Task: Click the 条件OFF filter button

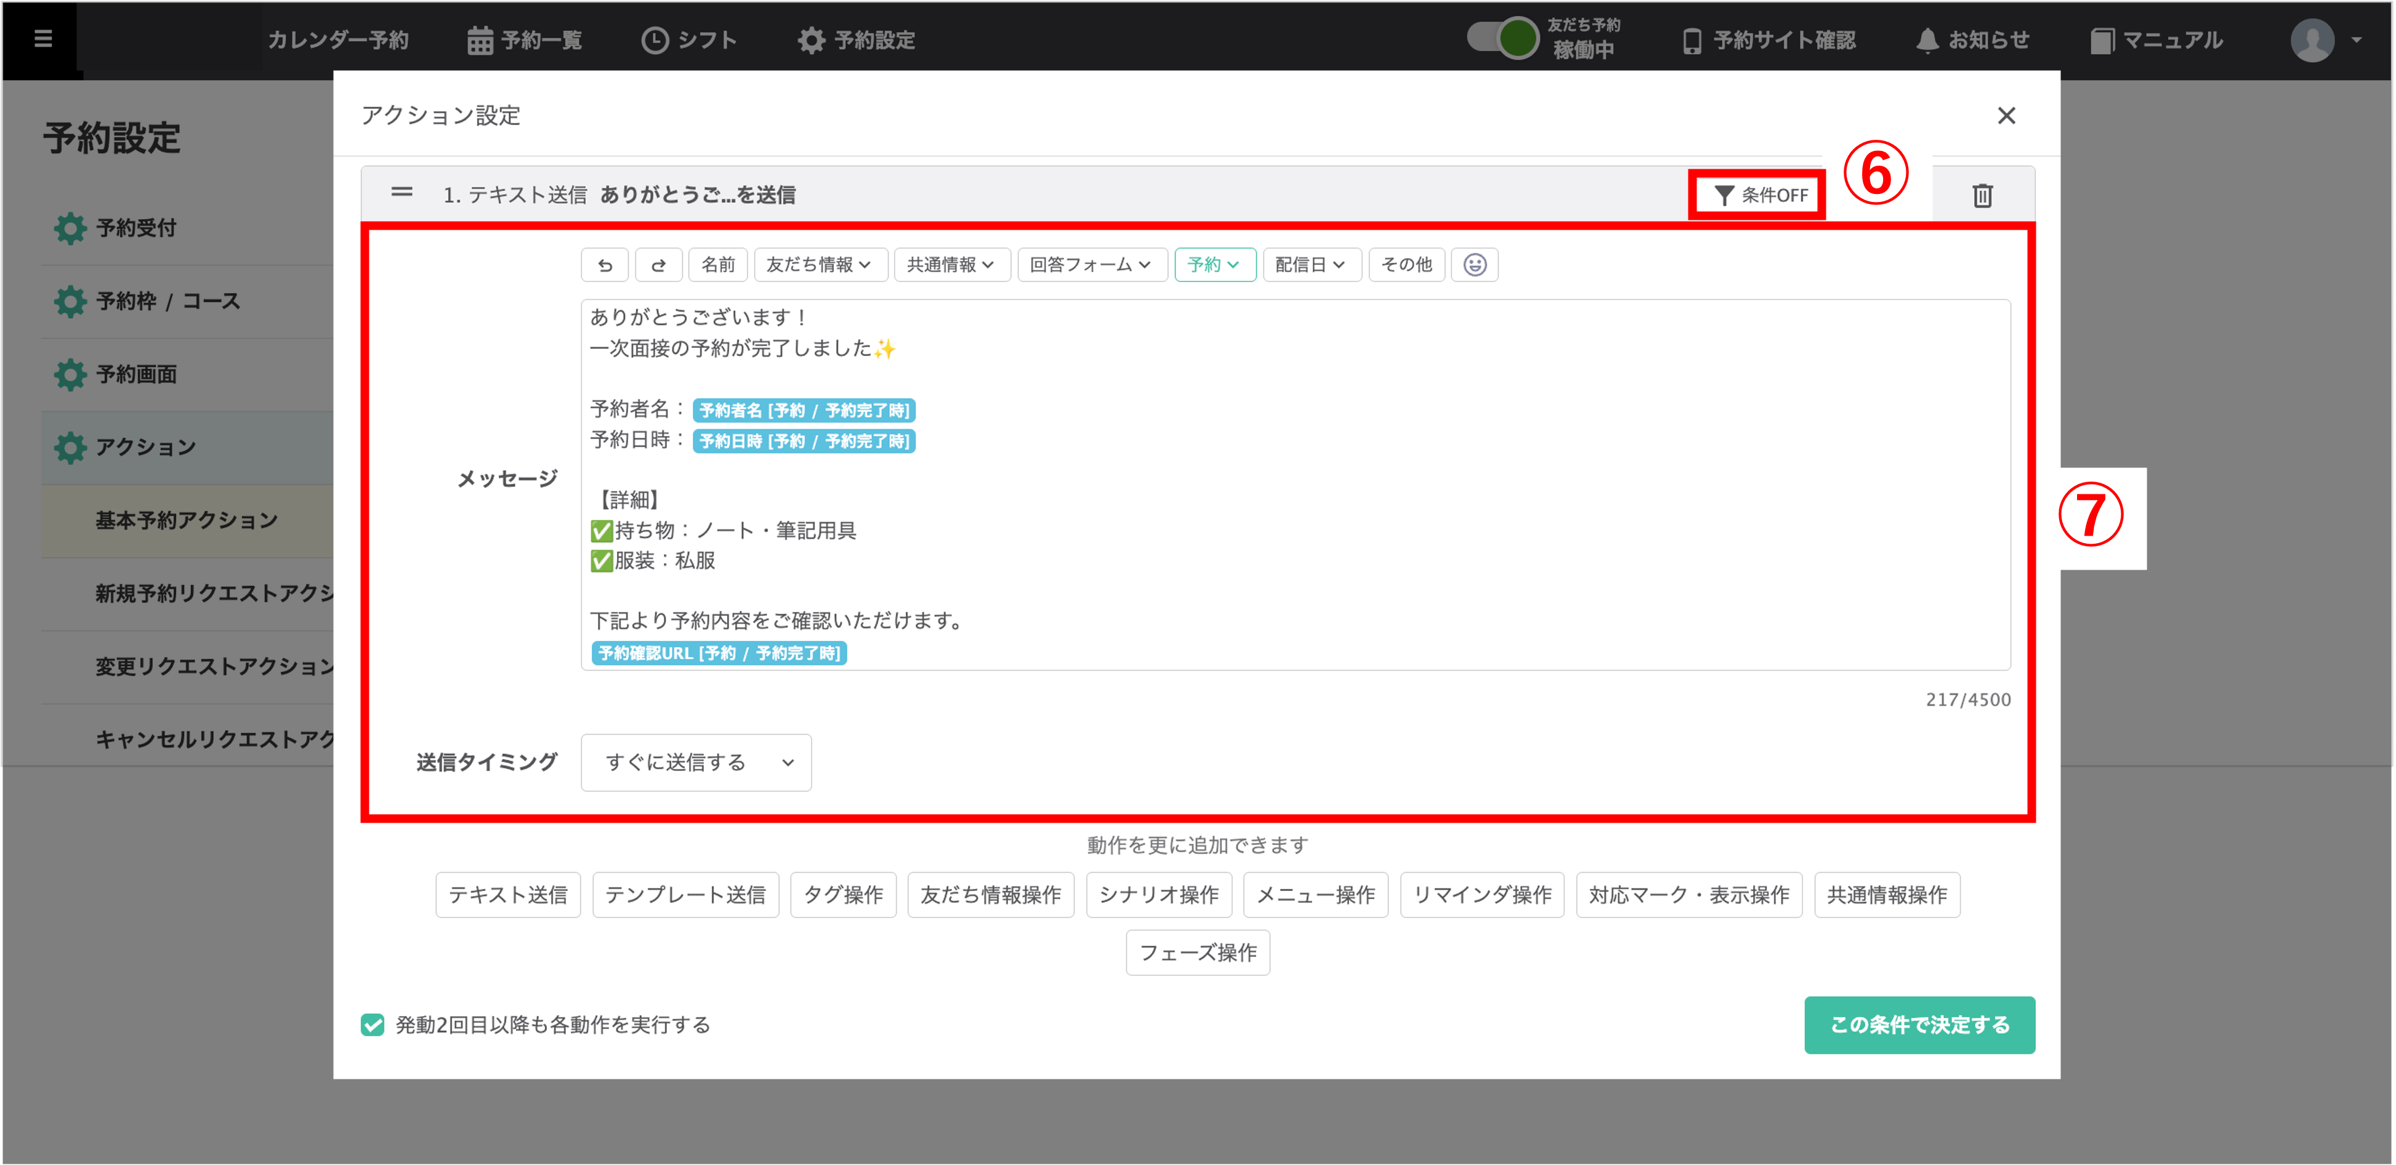Action: click(x=1759, y=195)
